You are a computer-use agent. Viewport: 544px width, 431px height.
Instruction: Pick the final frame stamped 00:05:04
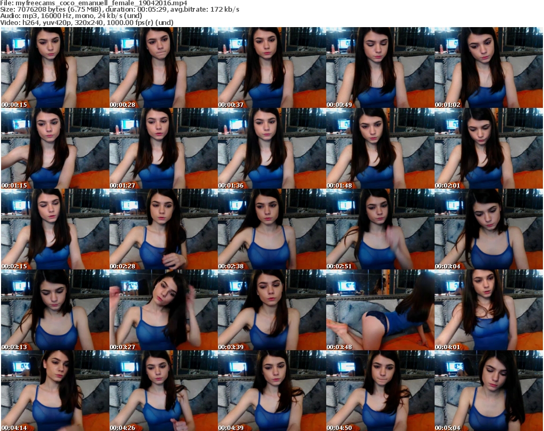coord(489,391)
